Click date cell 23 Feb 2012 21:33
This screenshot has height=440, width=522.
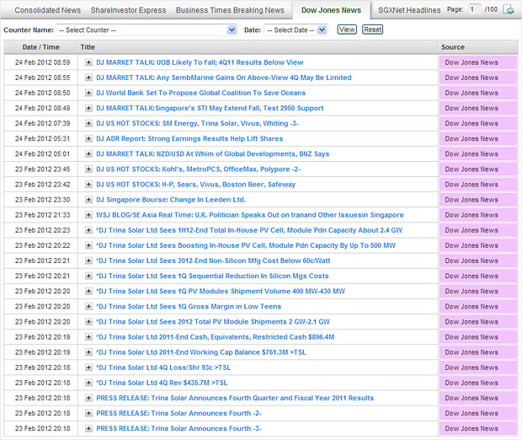click(x=43, y=215)
